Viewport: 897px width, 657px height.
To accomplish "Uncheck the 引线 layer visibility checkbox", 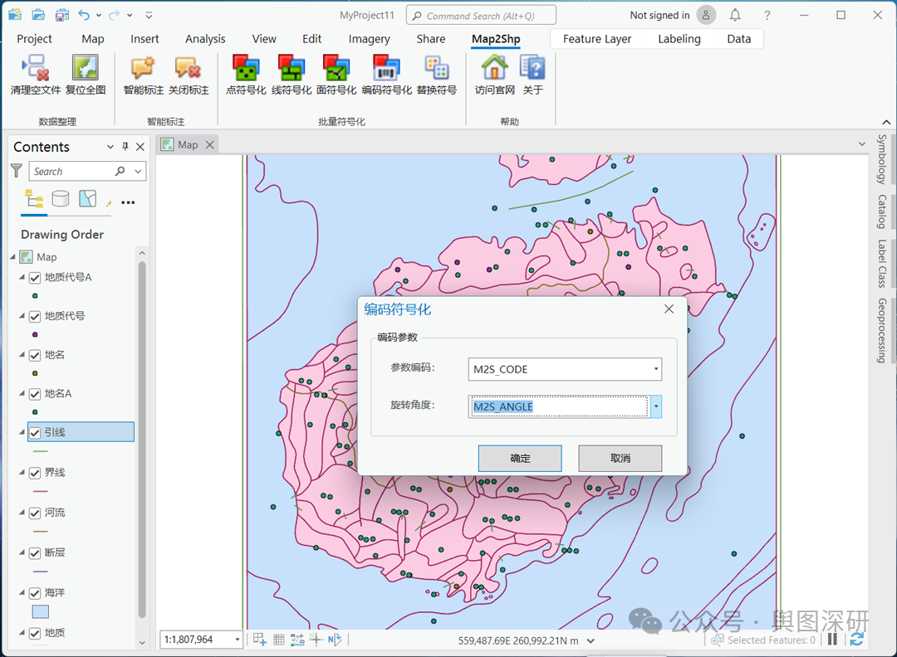I will coord(35,432).
